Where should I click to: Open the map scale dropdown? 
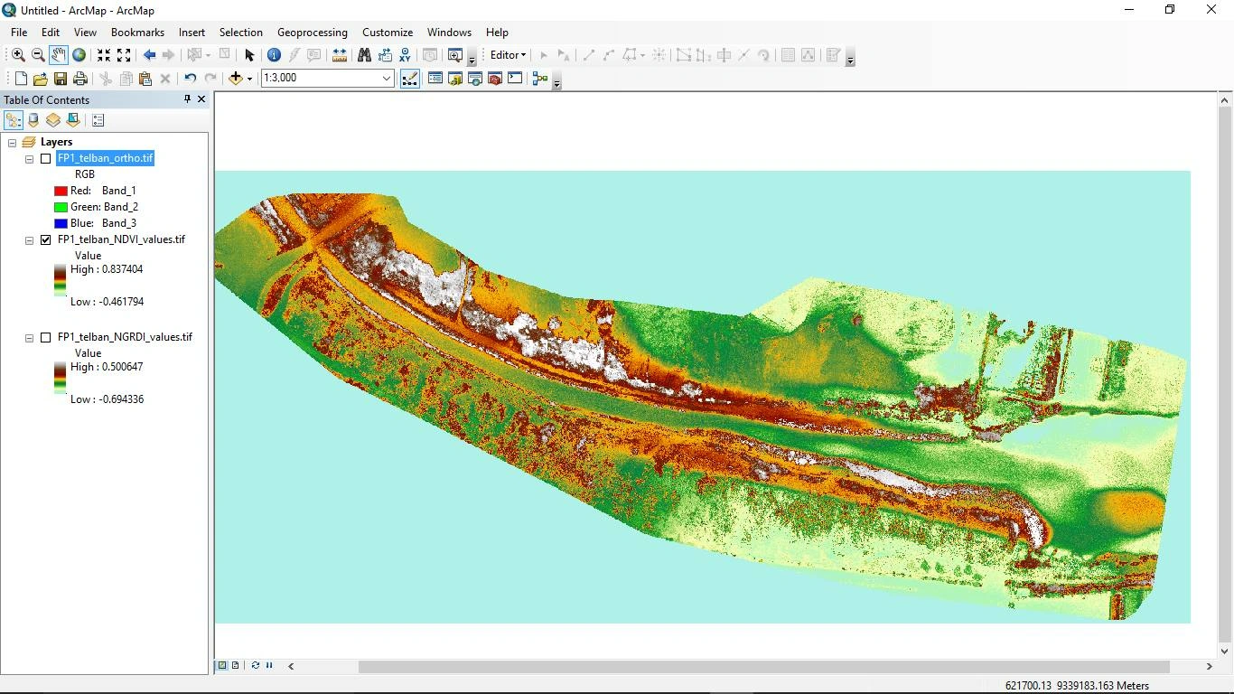pyautogui.click(x=386, y=79)
